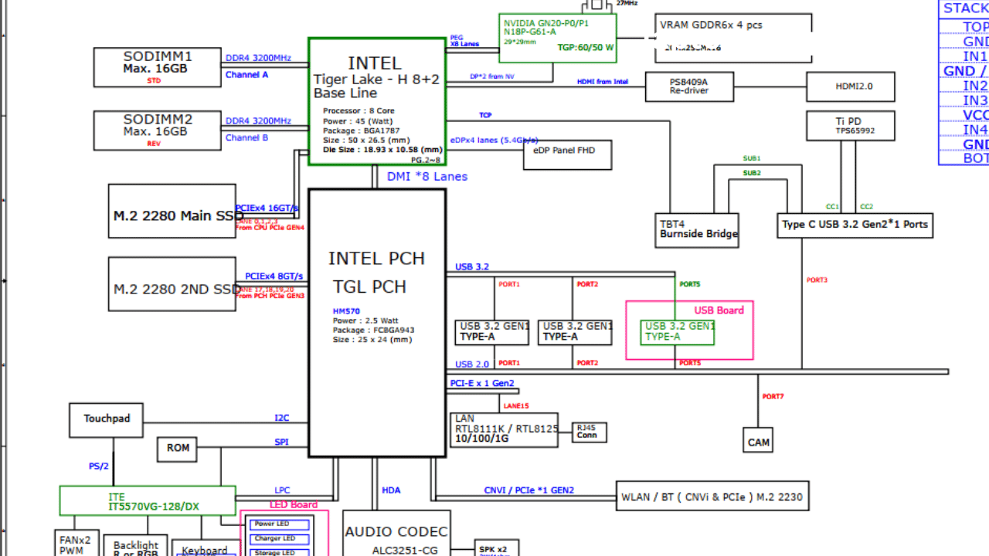Select the M.2 2280 2ND SSD box
This screenshot has height=556, width=989.
(172, 284)
